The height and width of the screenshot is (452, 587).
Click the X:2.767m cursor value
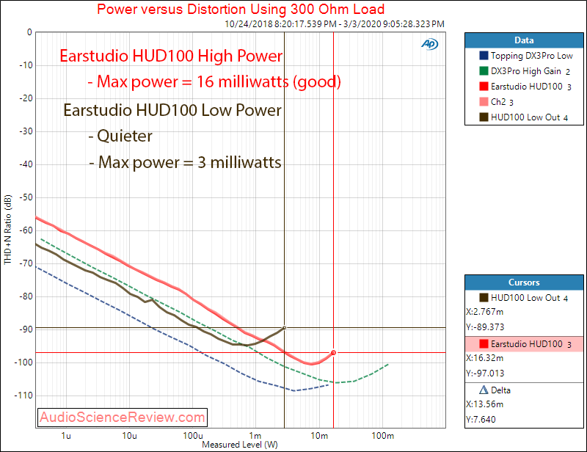pyautogui.click(x=485, y=312)
